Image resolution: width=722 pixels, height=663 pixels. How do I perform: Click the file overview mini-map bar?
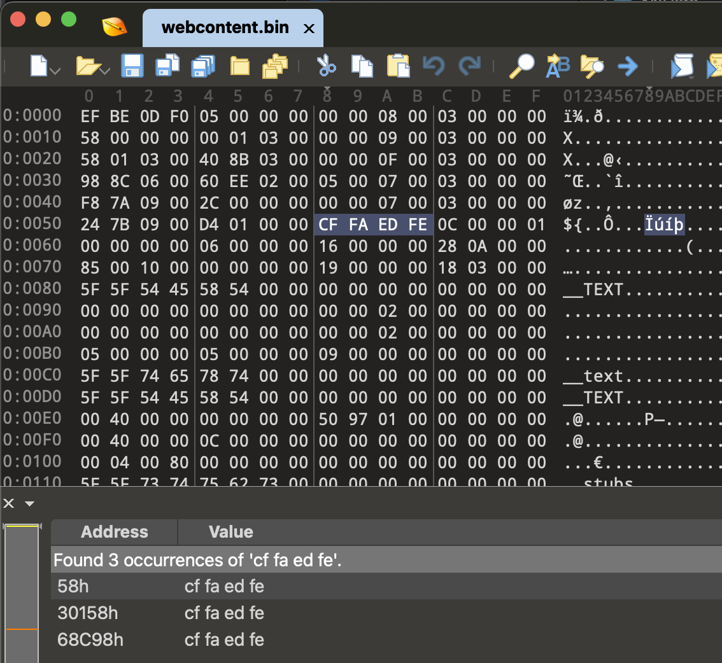point(22,594)
